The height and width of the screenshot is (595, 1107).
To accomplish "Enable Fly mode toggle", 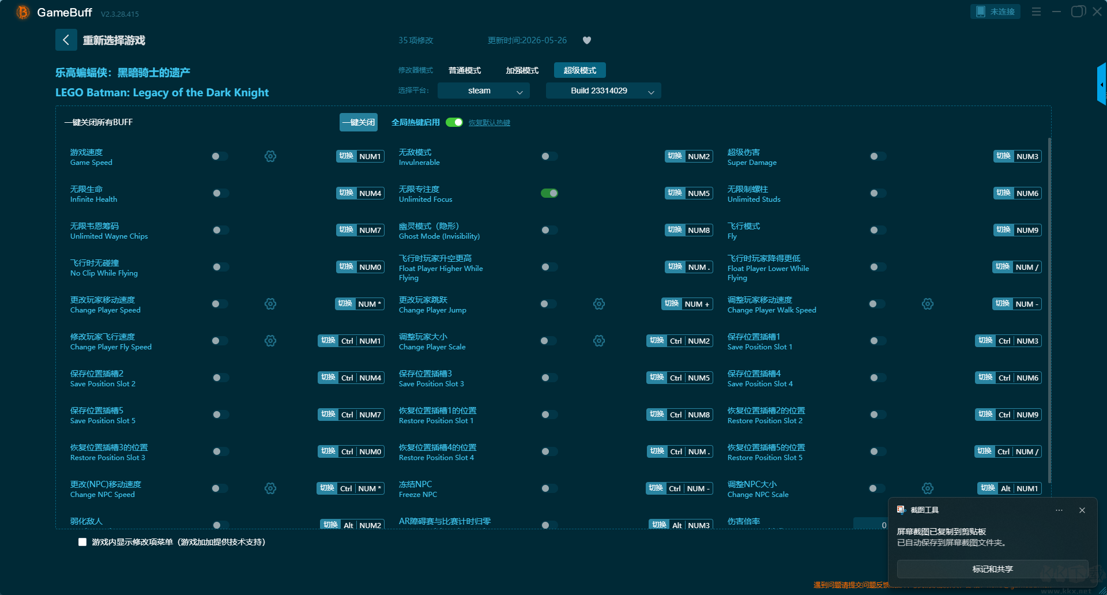I will click(x=878, y=230).
